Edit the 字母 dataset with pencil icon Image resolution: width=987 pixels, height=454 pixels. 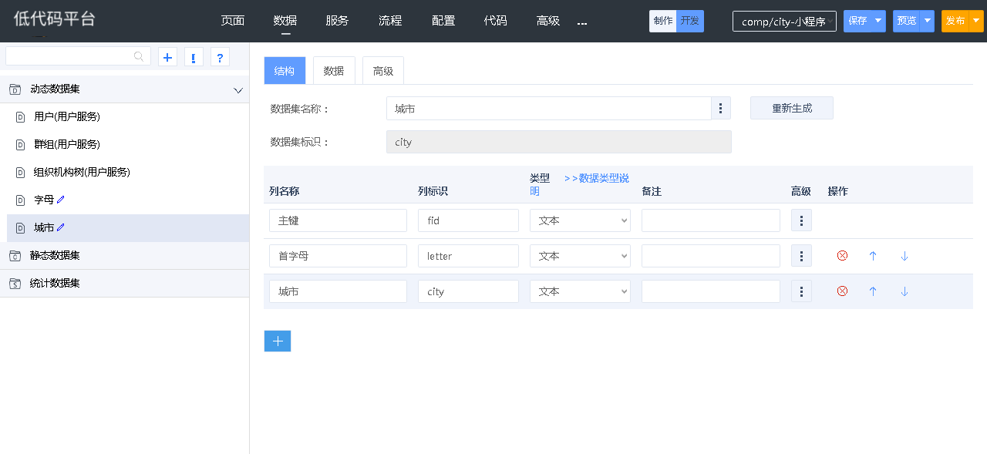(61, 200)
